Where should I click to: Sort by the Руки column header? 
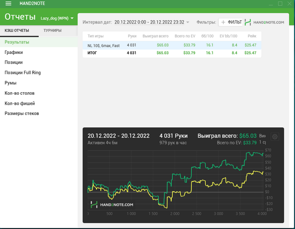tap(132, 36)
